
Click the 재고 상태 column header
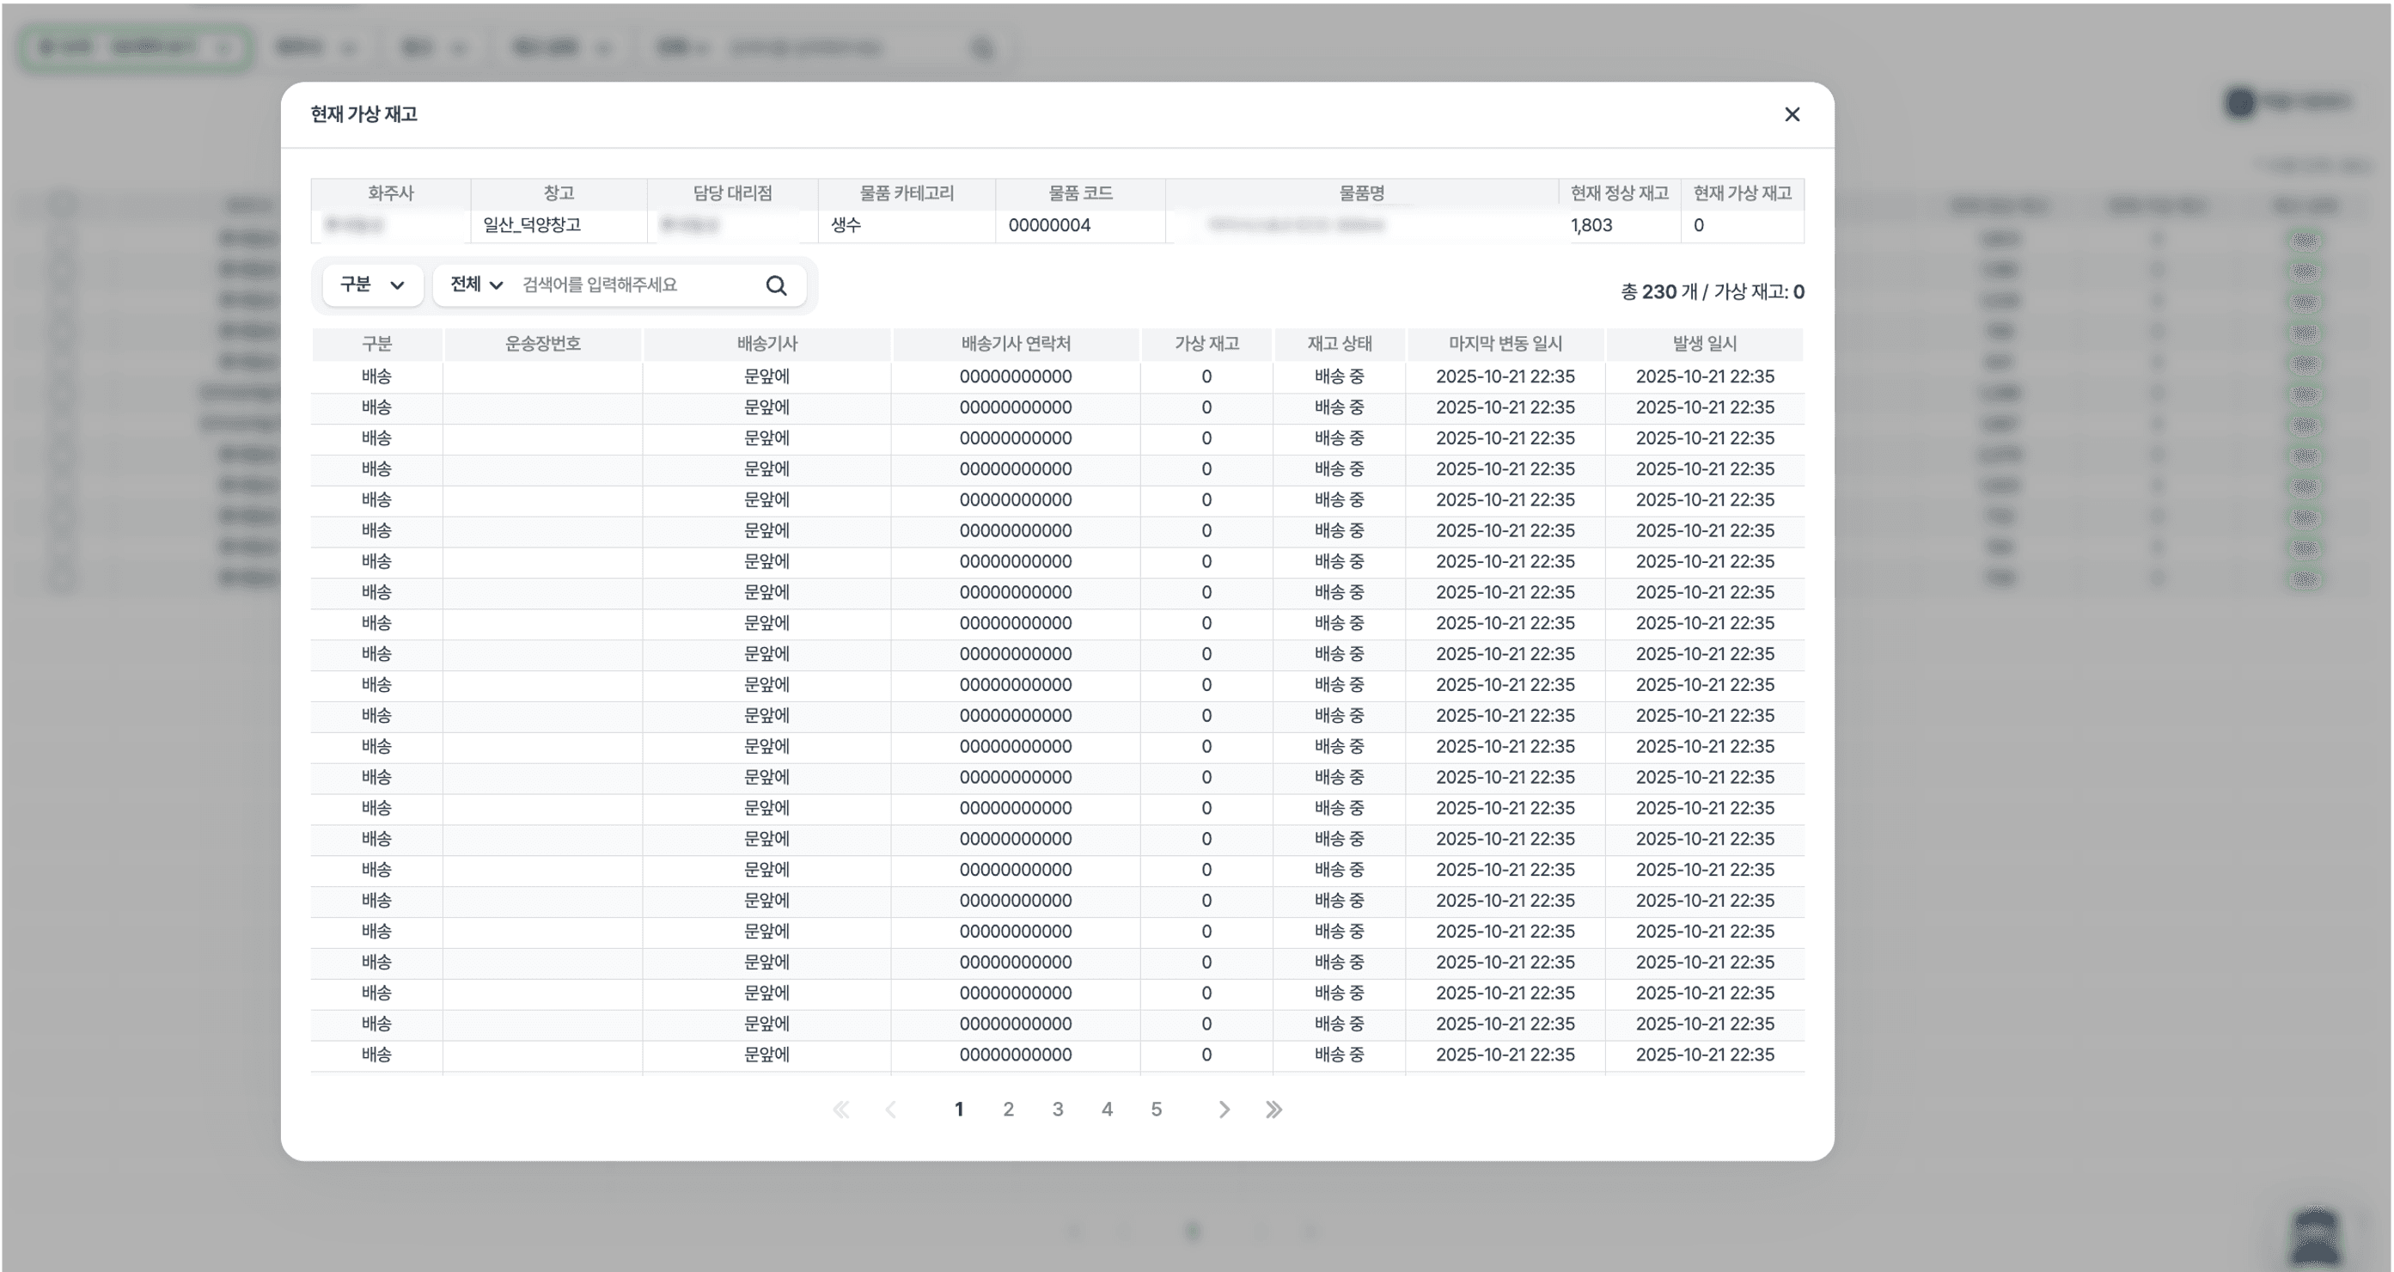pyautogui.click(x=1339, y=344)
